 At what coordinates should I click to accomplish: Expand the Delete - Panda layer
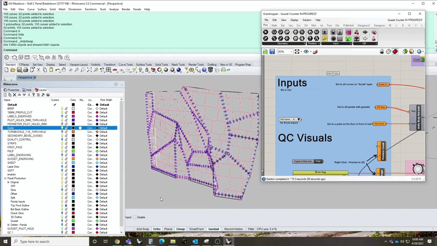(x=8, y=225)
